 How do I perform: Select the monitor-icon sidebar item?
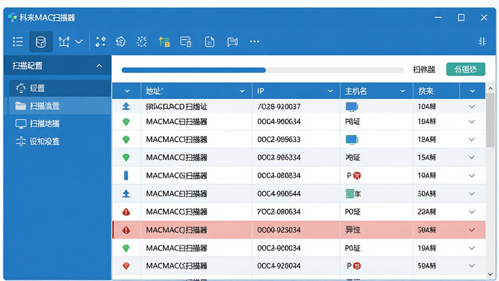(59, 124)
